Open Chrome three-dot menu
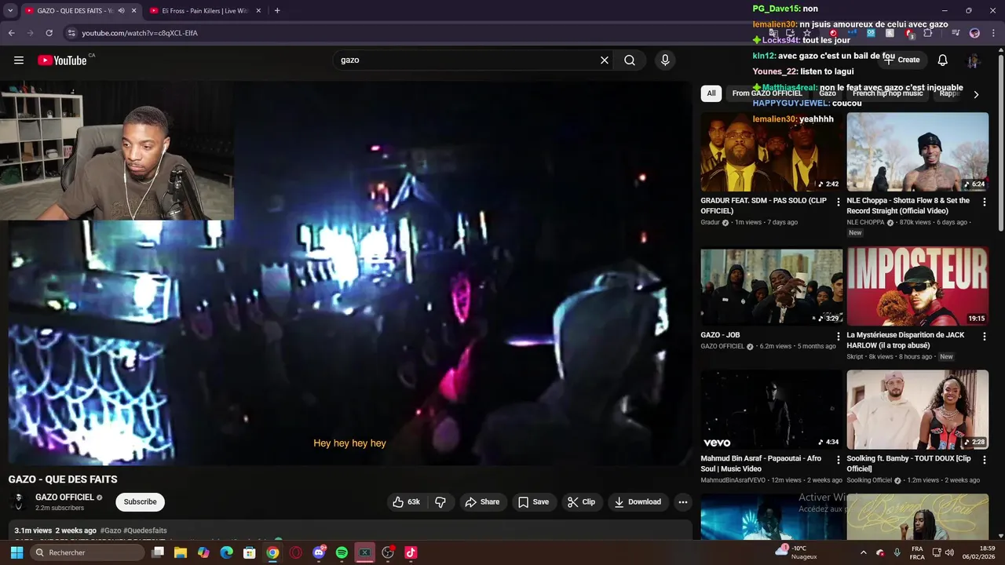Image resolution: width=1005 pixels, height=565 pixels. [992, 33]
